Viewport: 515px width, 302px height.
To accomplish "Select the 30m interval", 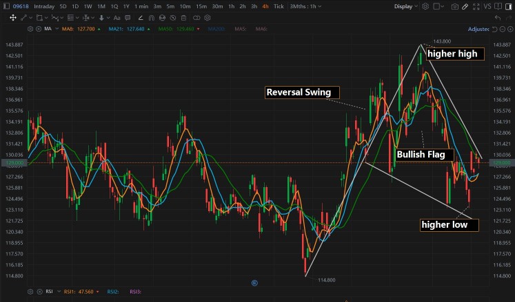I will (217, 6).
